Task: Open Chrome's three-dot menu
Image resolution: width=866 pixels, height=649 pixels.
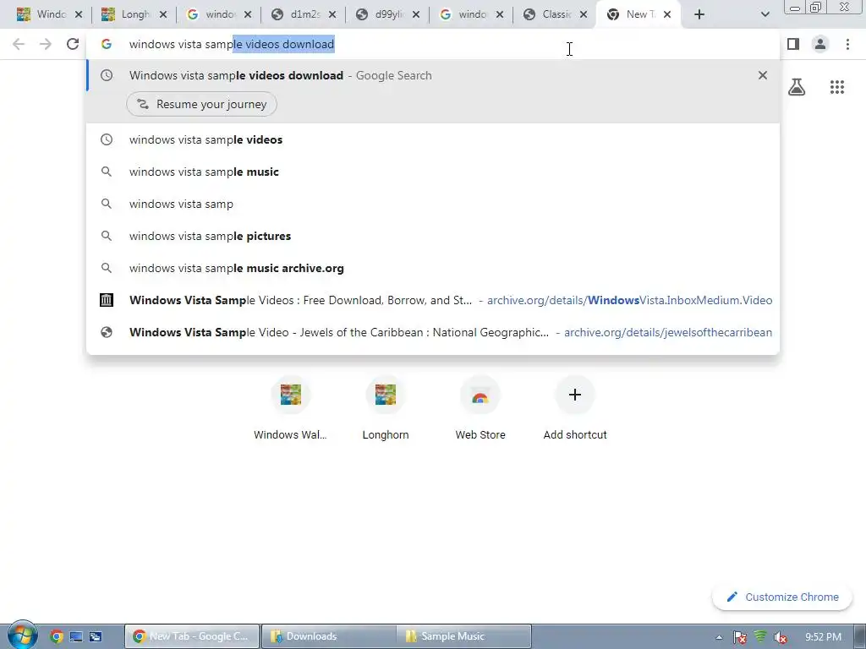Action: [847, 44]
